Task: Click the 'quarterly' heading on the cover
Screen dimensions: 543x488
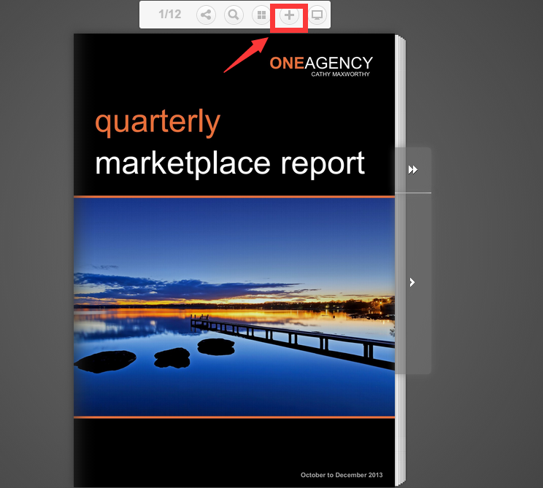Action: (158, 123)
